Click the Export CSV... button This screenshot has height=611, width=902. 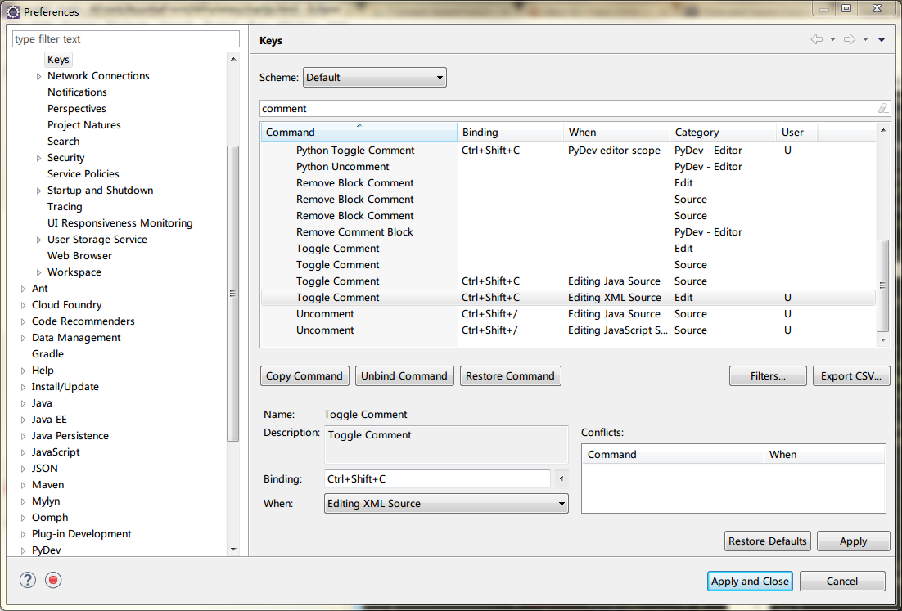coord(851,376)
